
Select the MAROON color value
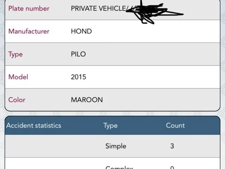pos(87,100)
